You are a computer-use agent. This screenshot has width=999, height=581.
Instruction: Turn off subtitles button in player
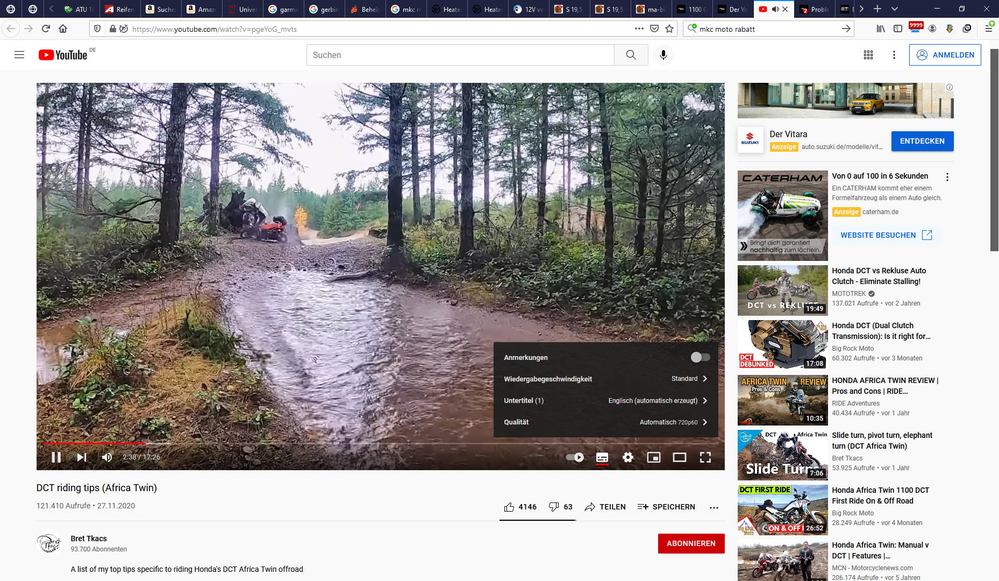602,457
